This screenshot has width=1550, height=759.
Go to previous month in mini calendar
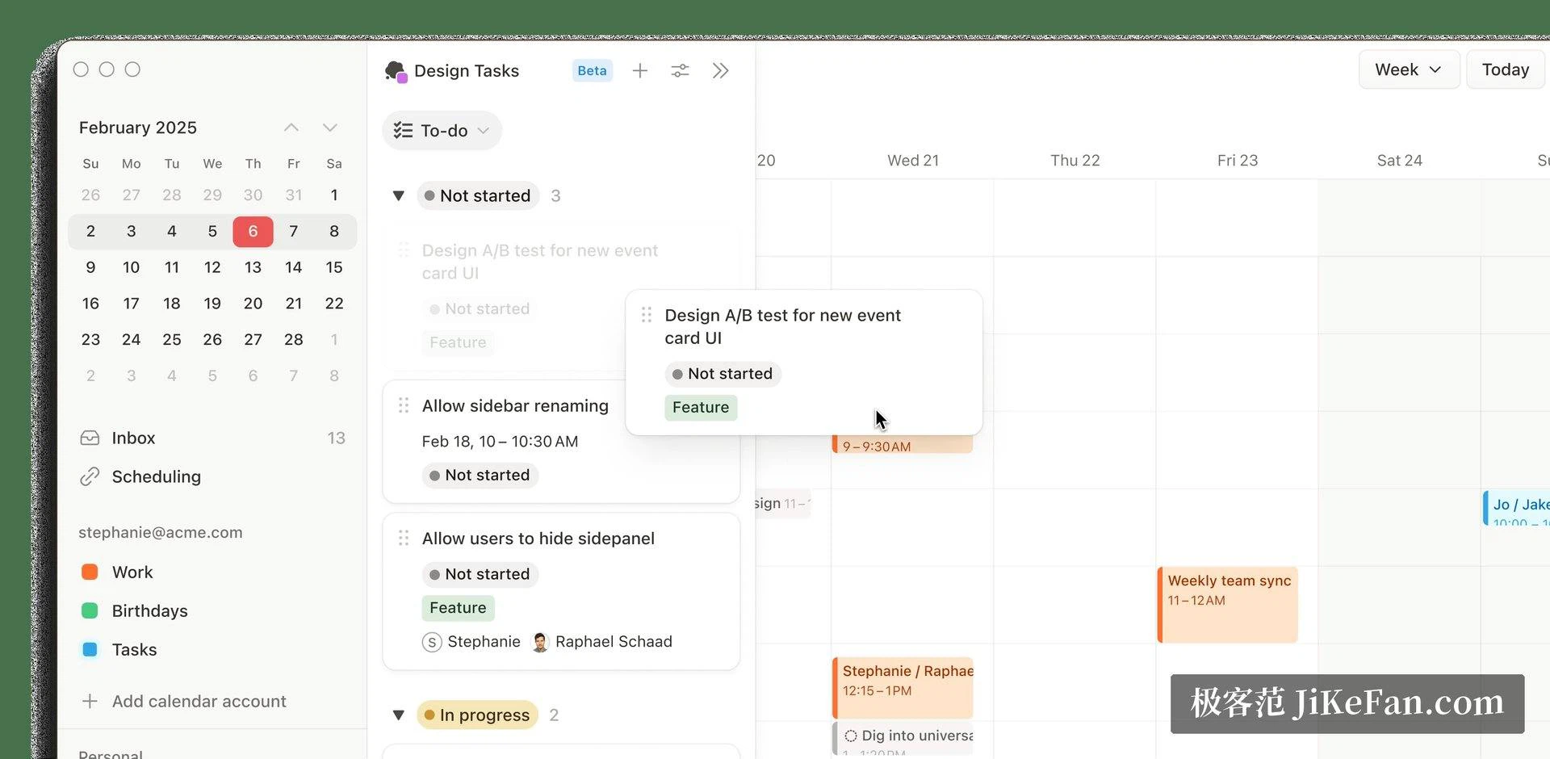pyautogui.click(x=291, y=128)
